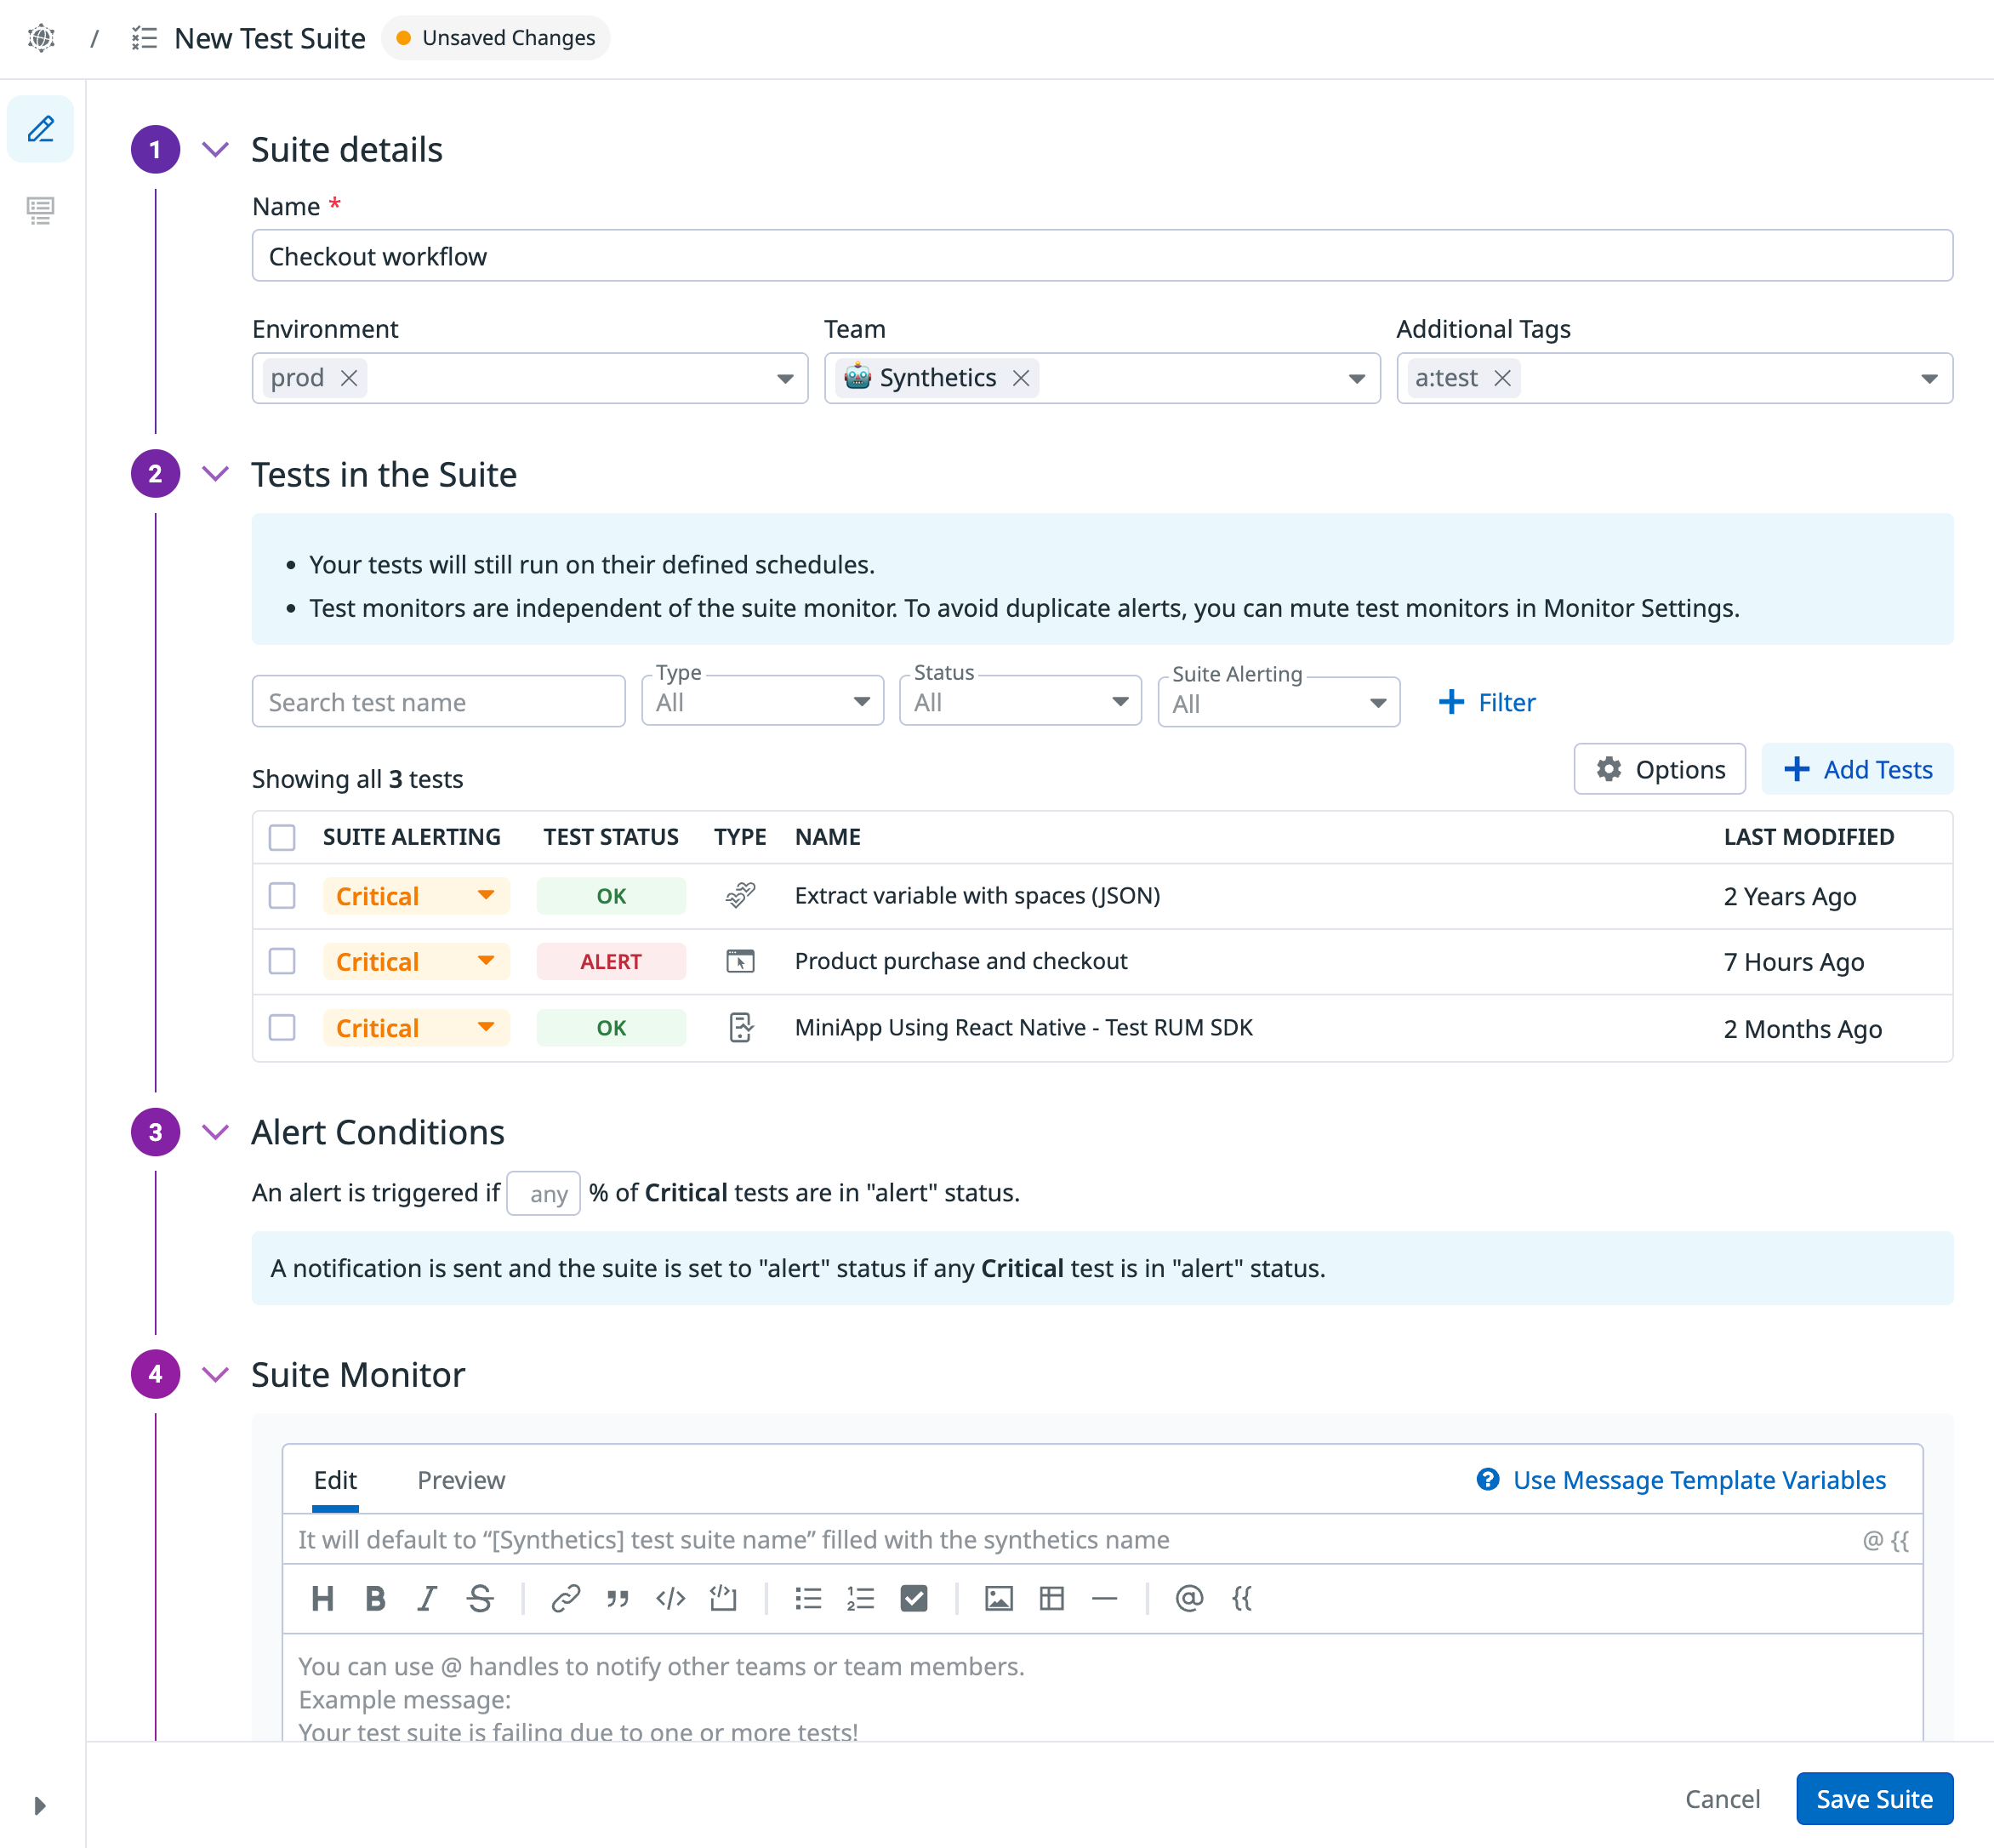The width and height of the screenshot is (1994, 1848).
Task: Insert table icon in editor toolbar
Action: click(1051, 1598)
